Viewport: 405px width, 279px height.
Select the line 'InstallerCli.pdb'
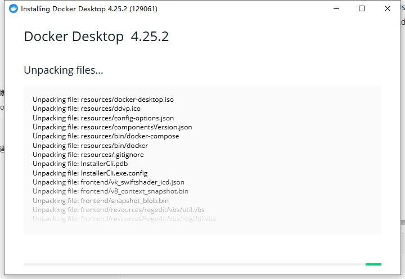[80, 164]
